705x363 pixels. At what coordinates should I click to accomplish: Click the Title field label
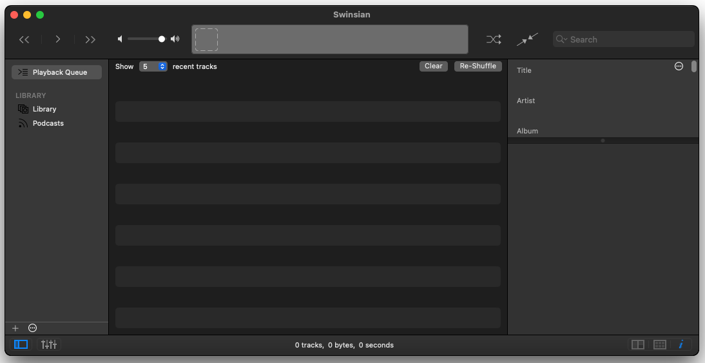pyautogui.click(x=524, y=70)
